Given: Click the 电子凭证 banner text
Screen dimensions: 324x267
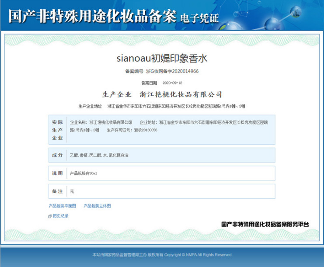Looking at the screenshot, I should click(199, 18).
